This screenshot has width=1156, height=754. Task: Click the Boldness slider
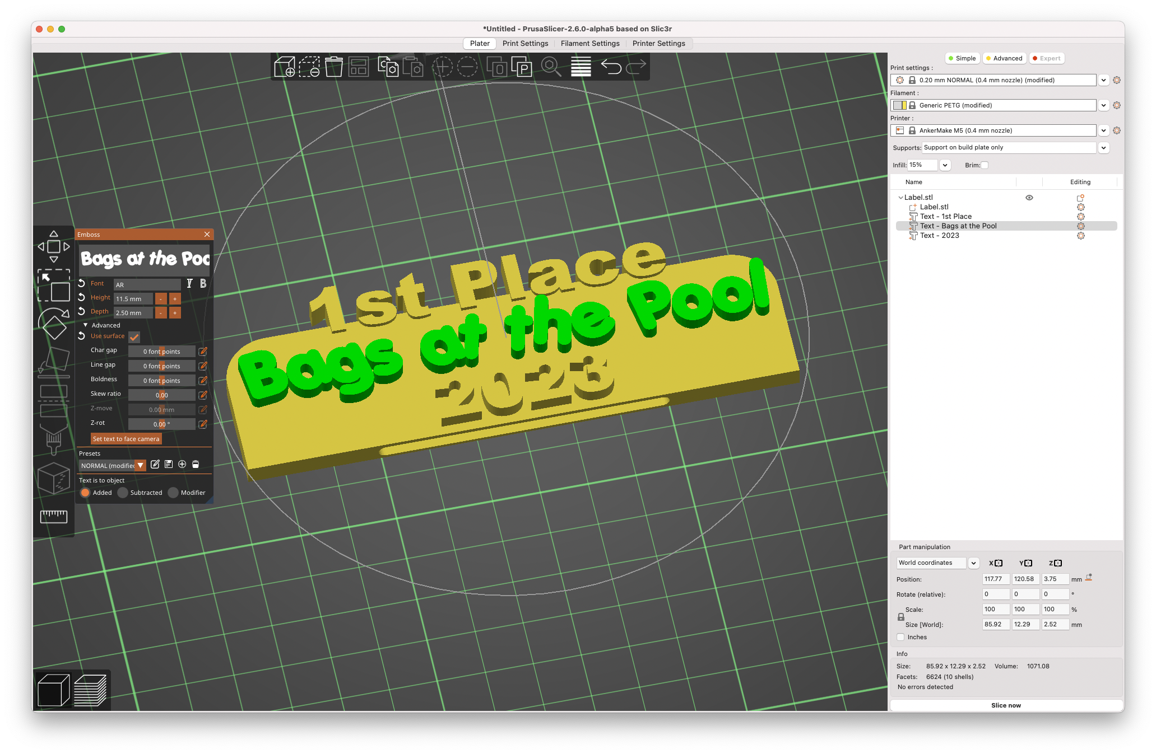tap(161, 381)
